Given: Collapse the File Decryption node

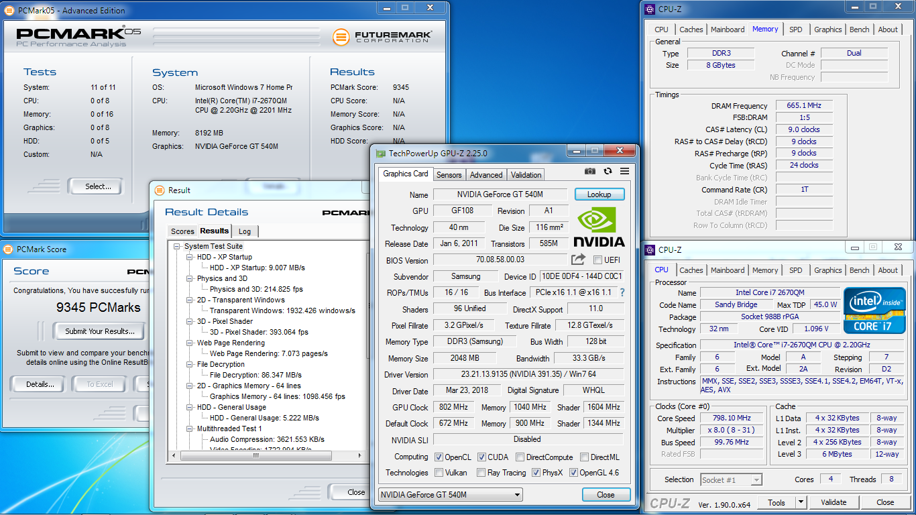Looking at the screenshot, I should (190, 365).
